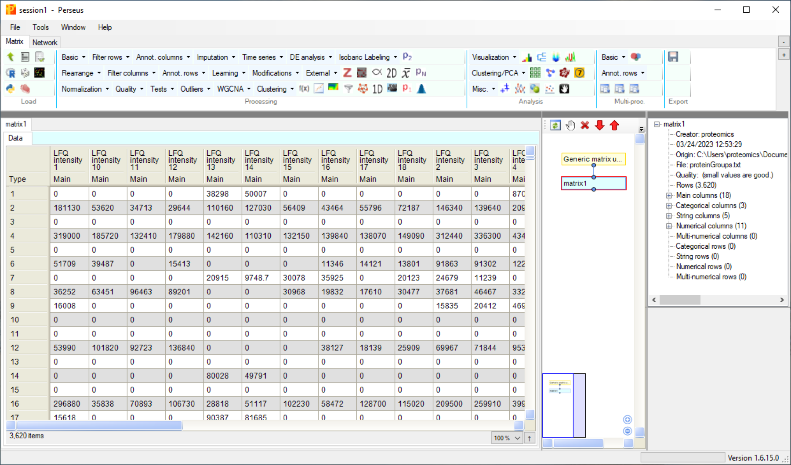The height and width of the screenshot is (465, 791).
Task: Click the green arrow Generic matrix upload icon
Action: tap(11, 57)
